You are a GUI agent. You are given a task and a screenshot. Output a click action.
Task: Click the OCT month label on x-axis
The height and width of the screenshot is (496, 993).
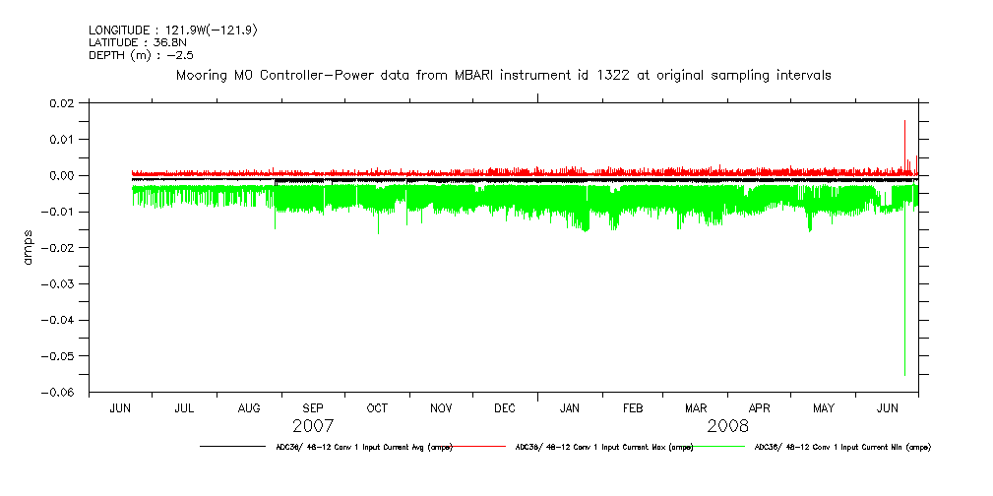[x=377, y=407]
